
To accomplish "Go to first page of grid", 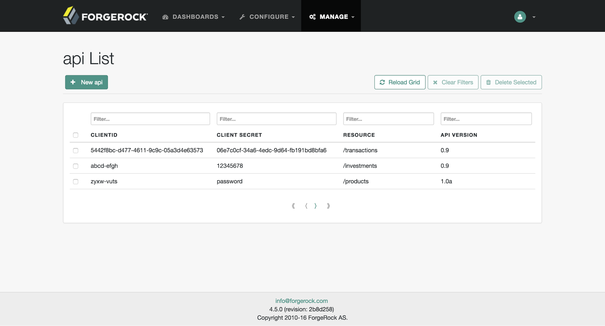I will (x=293, y=206).
